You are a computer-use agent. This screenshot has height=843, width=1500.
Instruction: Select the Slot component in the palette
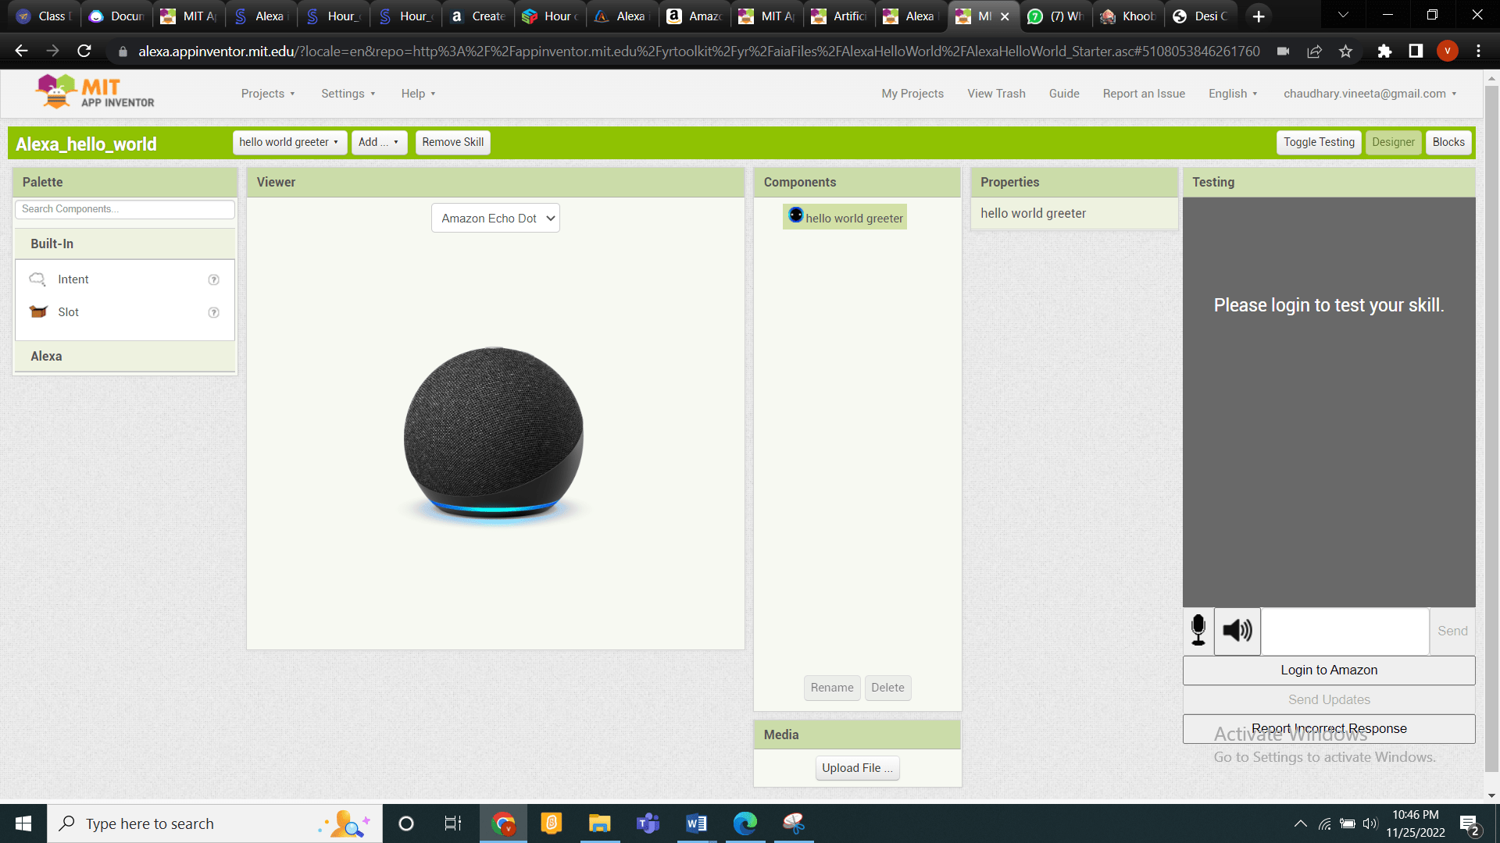click(68, 312)
